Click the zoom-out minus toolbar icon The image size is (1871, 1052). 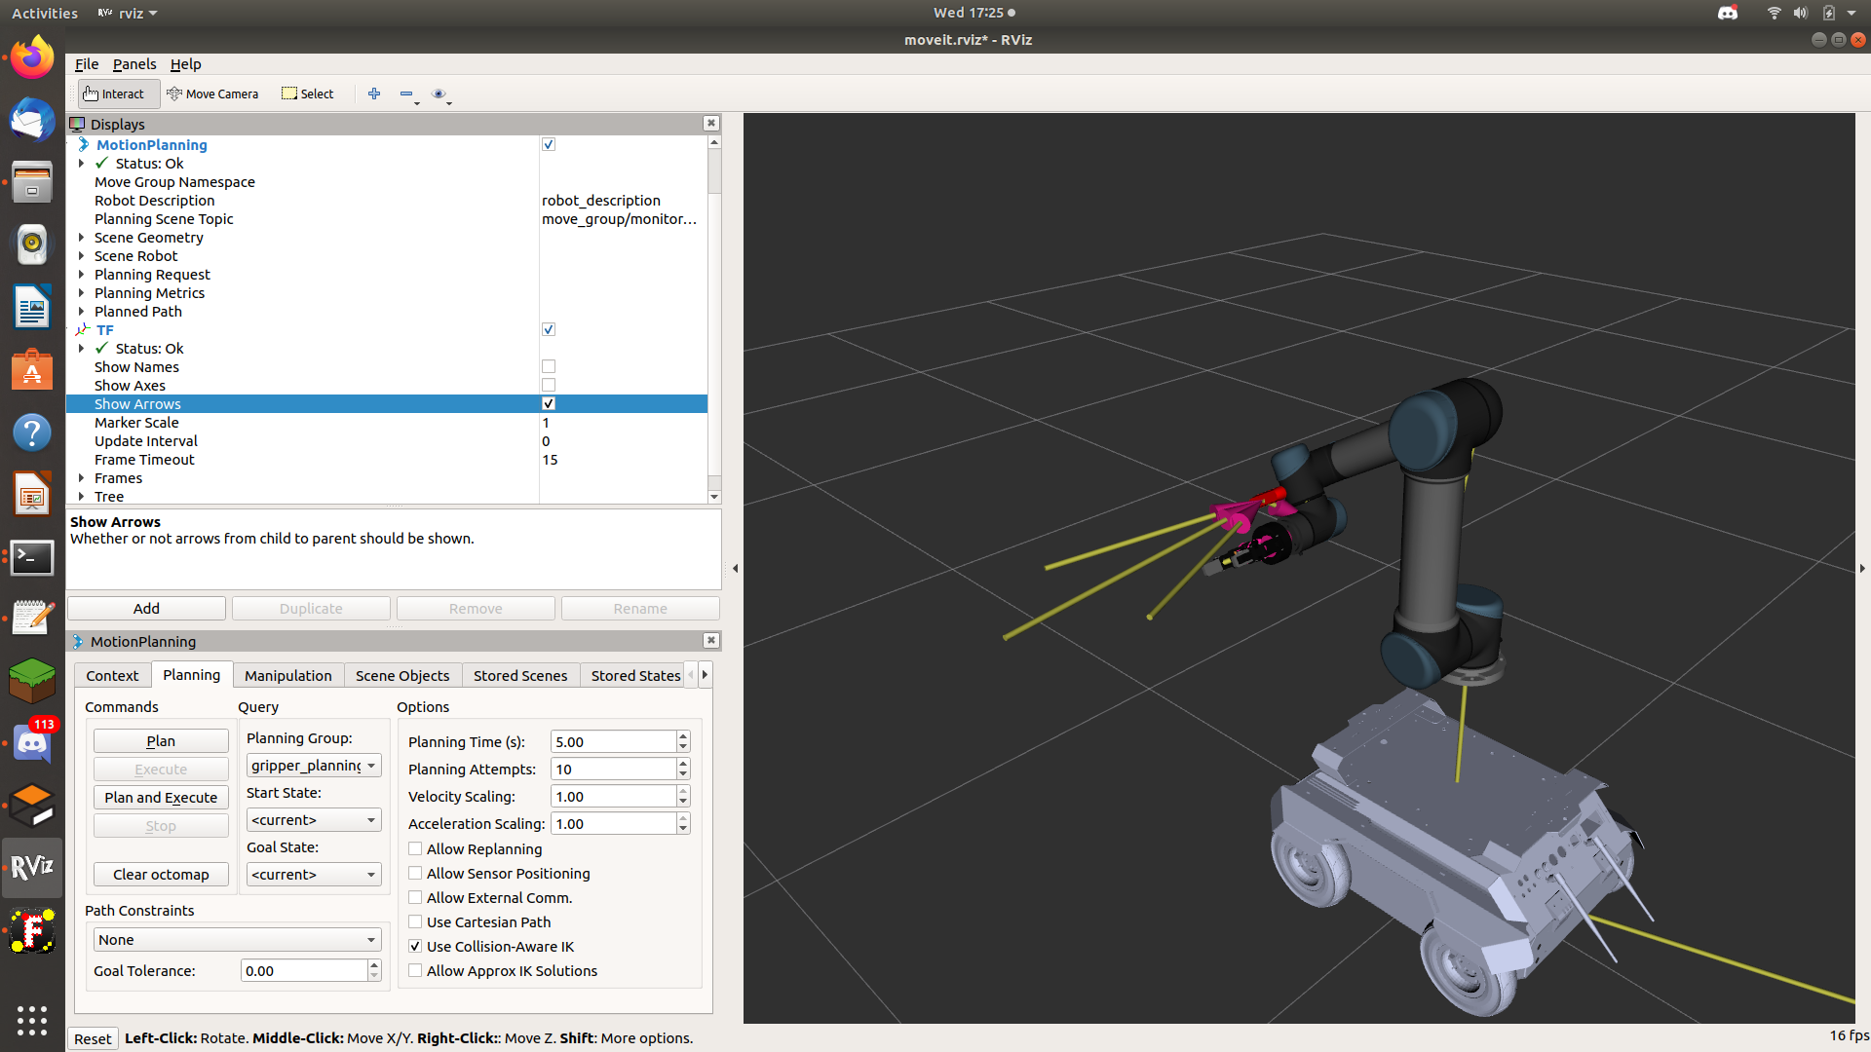(x=407, y=94)
